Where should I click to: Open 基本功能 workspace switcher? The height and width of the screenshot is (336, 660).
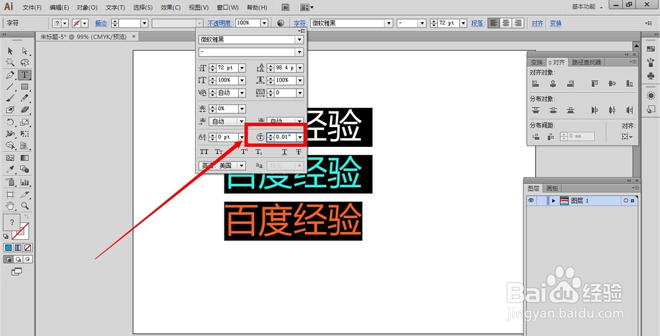pyautogui.click(x=587, y=7)
